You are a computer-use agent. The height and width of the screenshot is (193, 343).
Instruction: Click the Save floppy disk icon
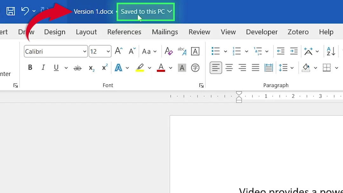10,11
